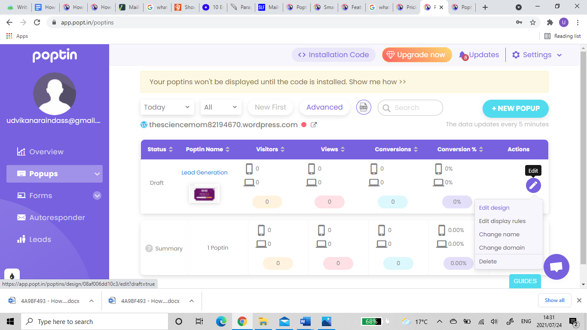The image size is (587, 330).
Task: Bookmark this page with the star icon
Action: (x=533, y=22)
